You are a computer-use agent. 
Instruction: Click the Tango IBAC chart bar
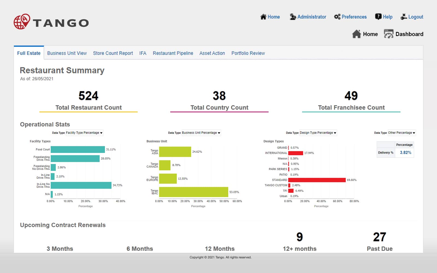[x=194, y=192]
